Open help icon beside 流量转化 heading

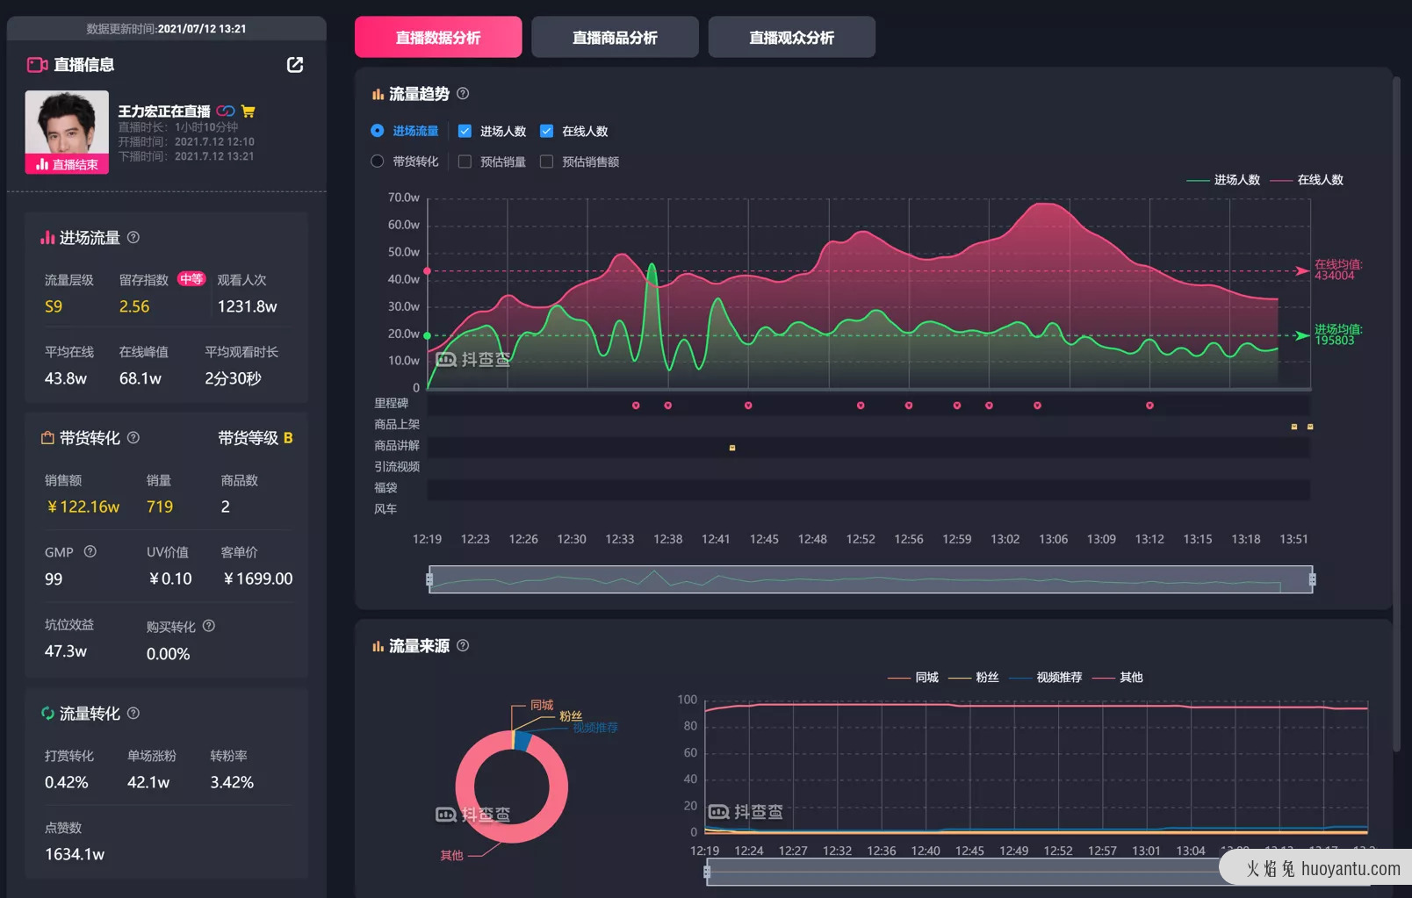(x=133, y=713)
